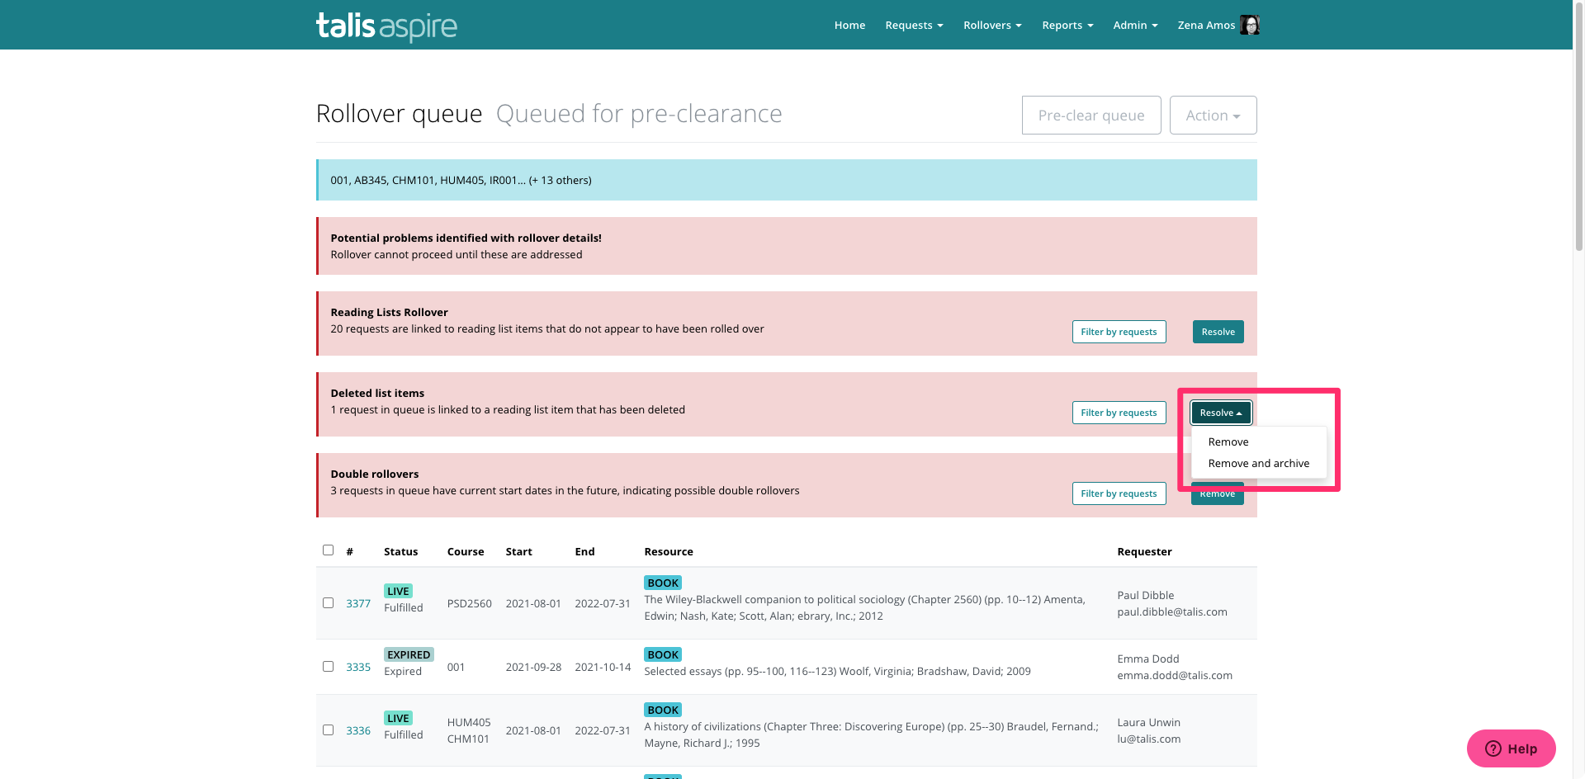This screenshot has width=1585, height=779.
Task: Go to Home in navigation
Action: coord(849,26)
